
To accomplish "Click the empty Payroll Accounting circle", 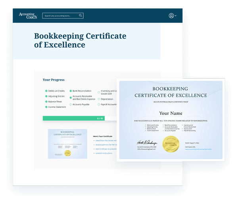I will [99, 104].
